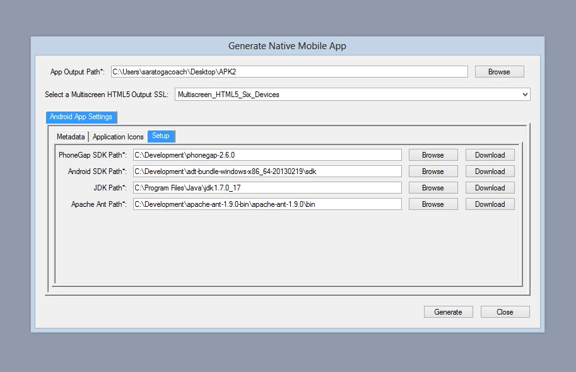Download the JDK

click(490, 188)
